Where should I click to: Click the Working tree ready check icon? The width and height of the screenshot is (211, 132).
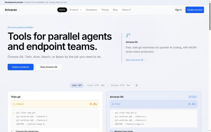[x=111, y=131]
